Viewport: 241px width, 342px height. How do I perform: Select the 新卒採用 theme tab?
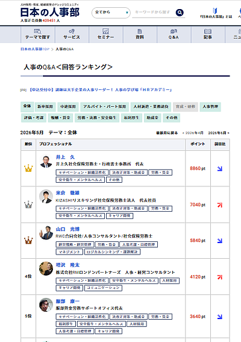45,107
